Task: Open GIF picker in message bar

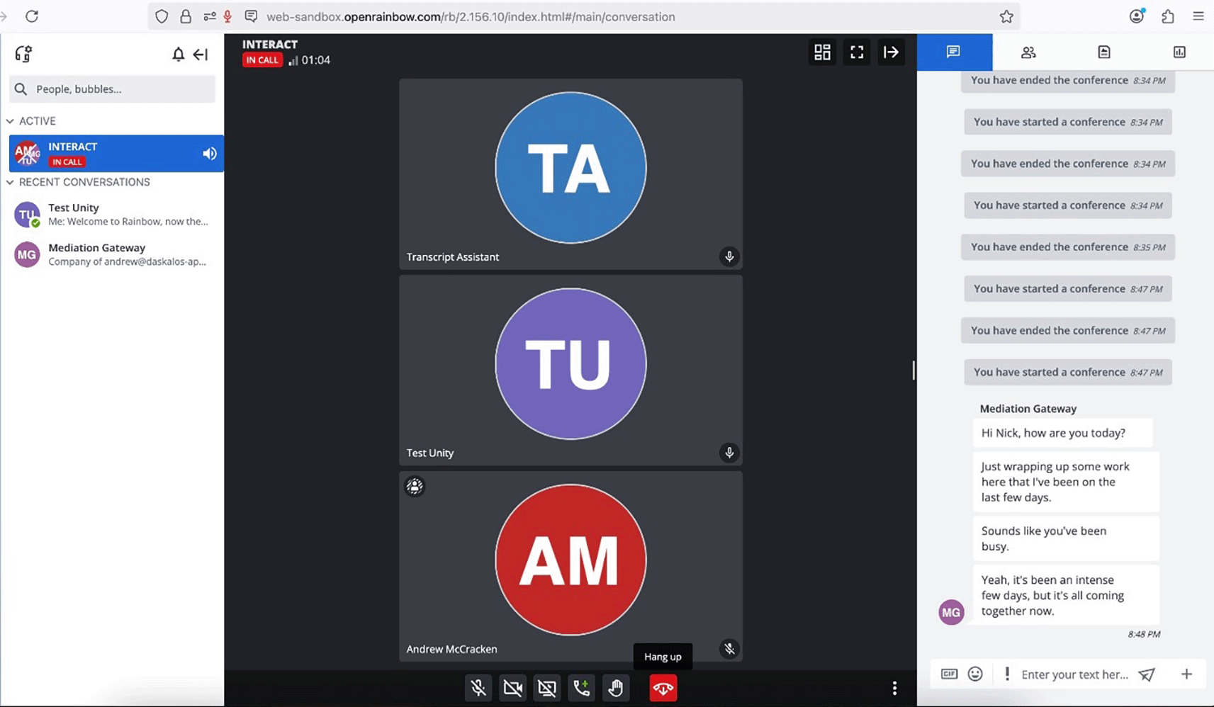Action: click(x=949, y=674)
